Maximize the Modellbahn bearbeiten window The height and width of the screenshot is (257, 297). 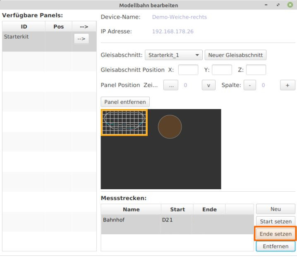278,5
